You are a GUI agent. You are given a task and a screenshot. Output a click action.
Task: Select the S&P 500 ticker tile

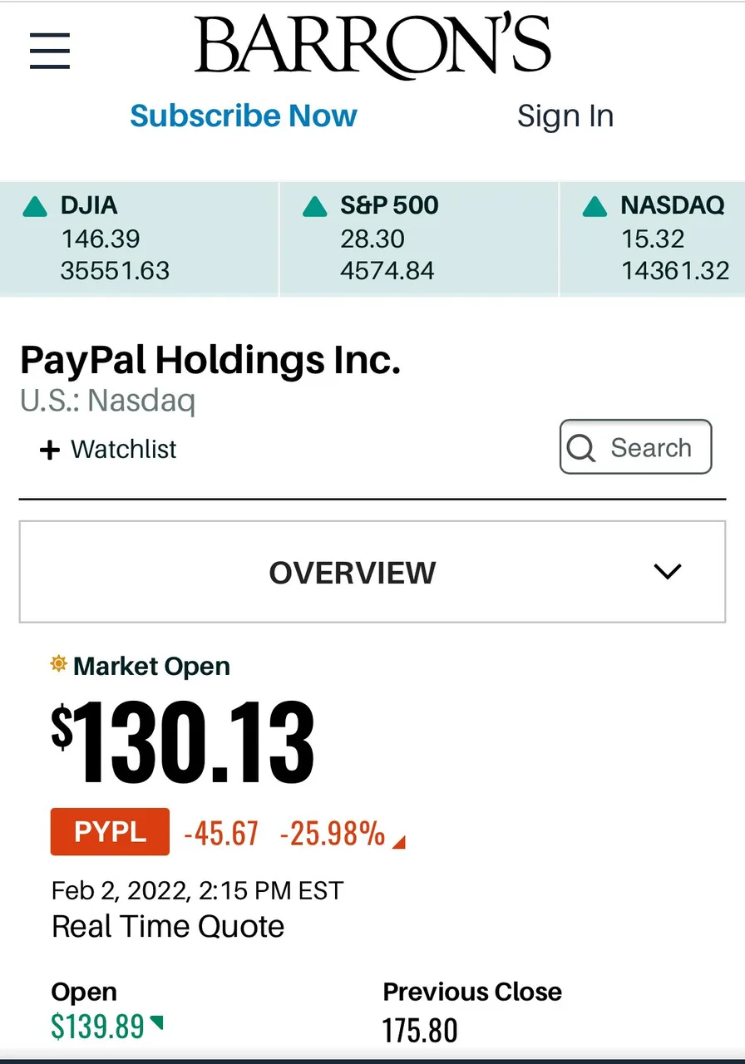(x=419, y=239)
